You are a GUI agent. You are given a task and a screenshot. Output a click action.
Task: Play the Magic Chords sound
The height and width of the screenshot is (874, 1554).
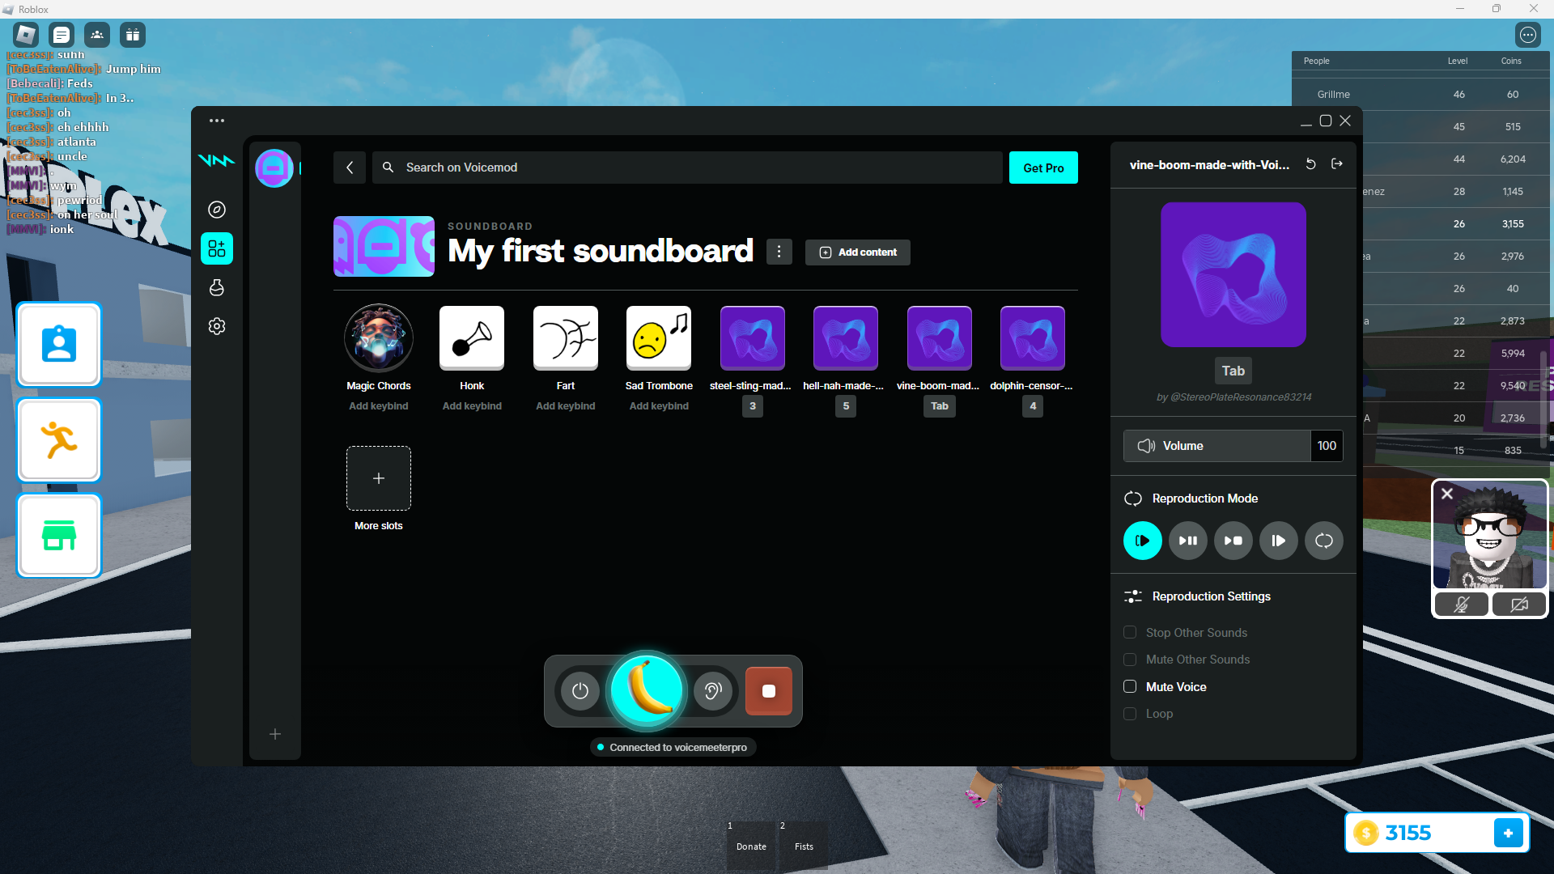click(379, 338)
